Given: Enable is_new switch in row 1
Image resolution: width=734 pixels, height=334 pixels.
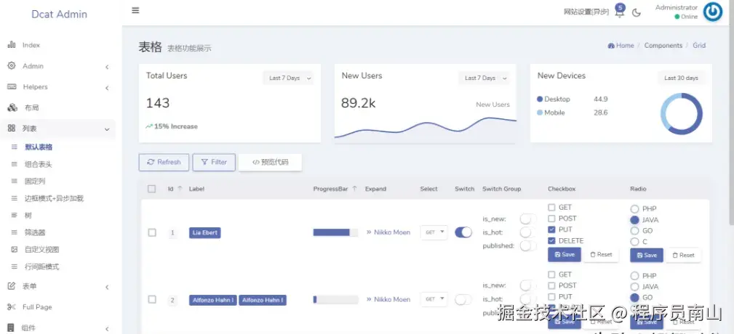Looking at the screenshot, I should [528, 219].
